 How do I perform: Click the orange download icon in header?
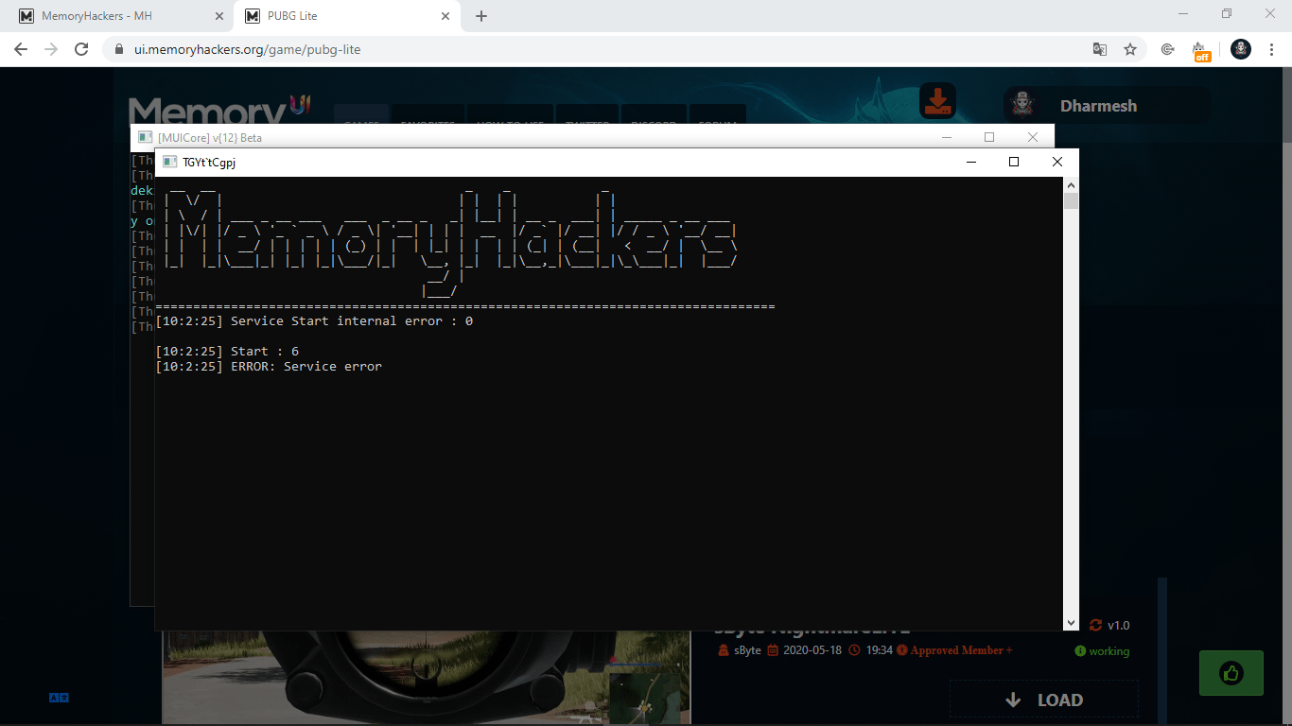pos(937,101)
